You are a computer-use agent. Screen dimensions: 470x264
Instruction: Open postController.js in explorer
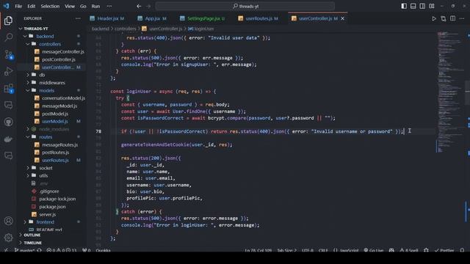pyautogui.click(x=59, y=59)
